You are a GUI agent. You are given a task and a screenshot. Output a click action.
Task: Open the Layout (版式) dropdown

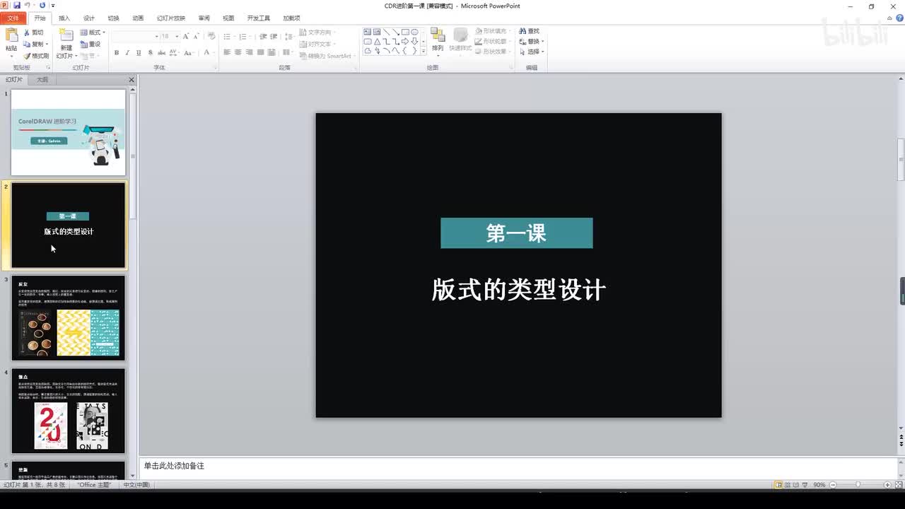tap(92, 33)
